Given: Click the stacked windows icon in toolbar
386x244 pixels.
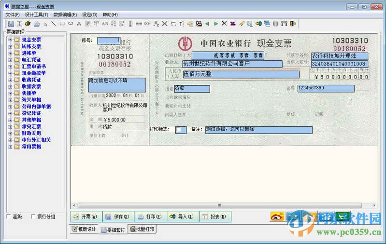Looking at the screenshot, I should click(267, 24).
